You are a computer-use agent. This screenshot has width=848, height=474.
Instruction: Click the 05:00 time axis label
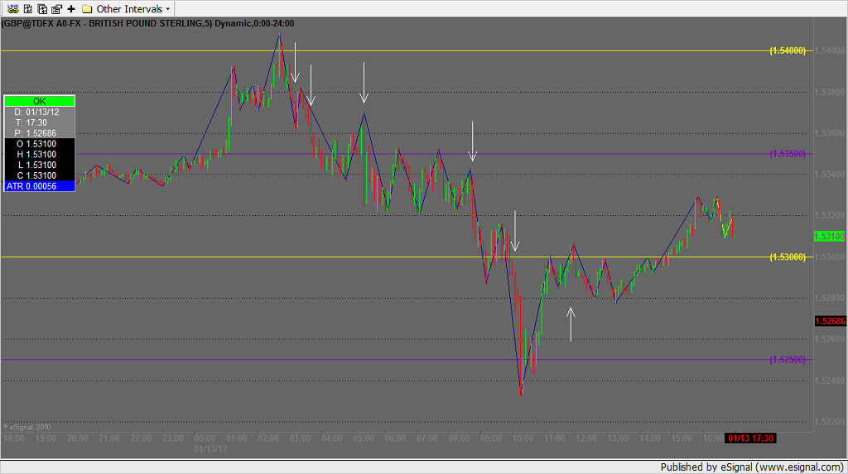364,438
